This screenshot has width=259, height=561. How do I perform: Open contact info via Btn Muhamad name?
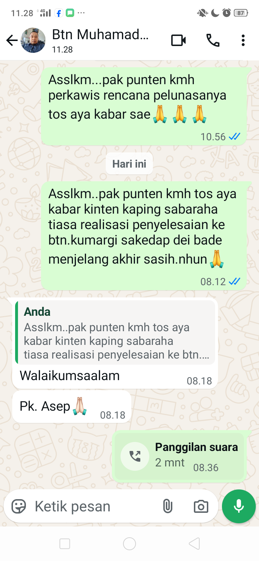(x=100, y=35)
